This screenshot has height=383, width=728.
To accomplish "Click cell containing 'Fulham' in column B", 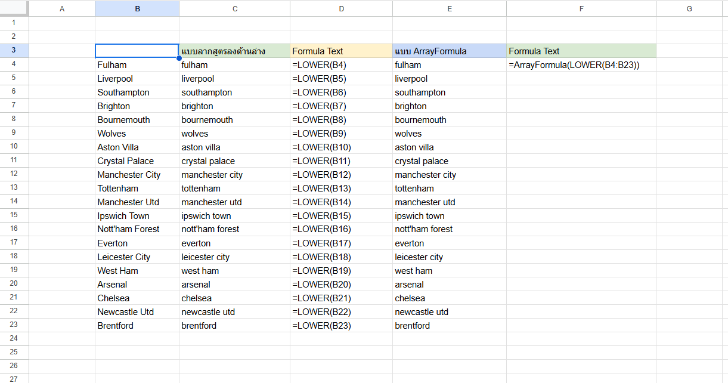I will coord(137,64).
